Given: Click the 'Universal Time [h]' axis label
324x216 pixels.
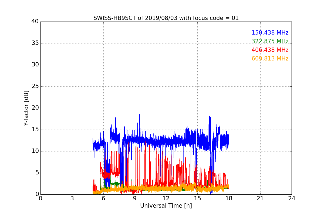Looking at the screenshot, I should pos(166,206).
